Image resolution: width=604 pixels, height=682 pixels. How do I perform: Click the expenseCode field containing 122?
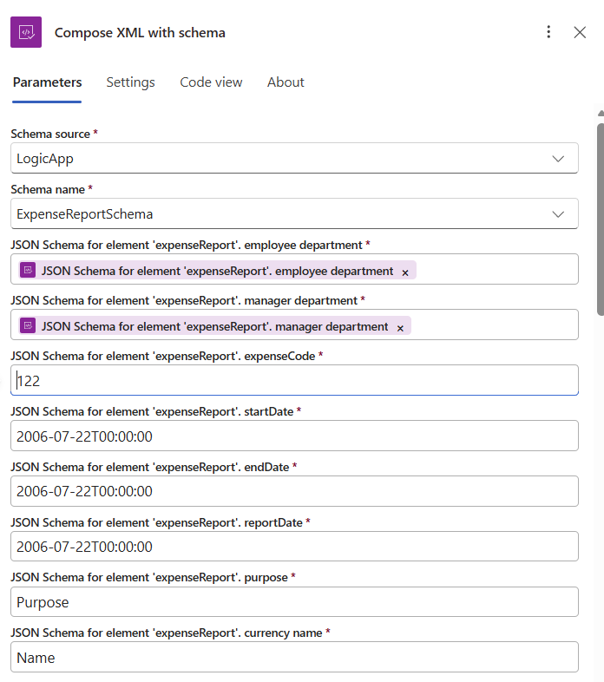294,380
